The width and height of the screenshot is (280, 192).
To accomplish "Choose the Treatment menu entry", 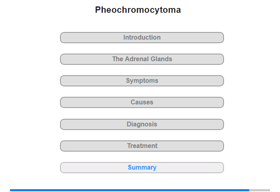I will point(142,146).
